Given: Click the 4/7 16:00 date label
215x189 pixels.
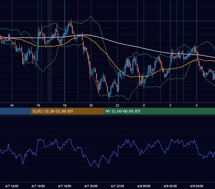Looking at the screenshot, I should tap(38, 186).
